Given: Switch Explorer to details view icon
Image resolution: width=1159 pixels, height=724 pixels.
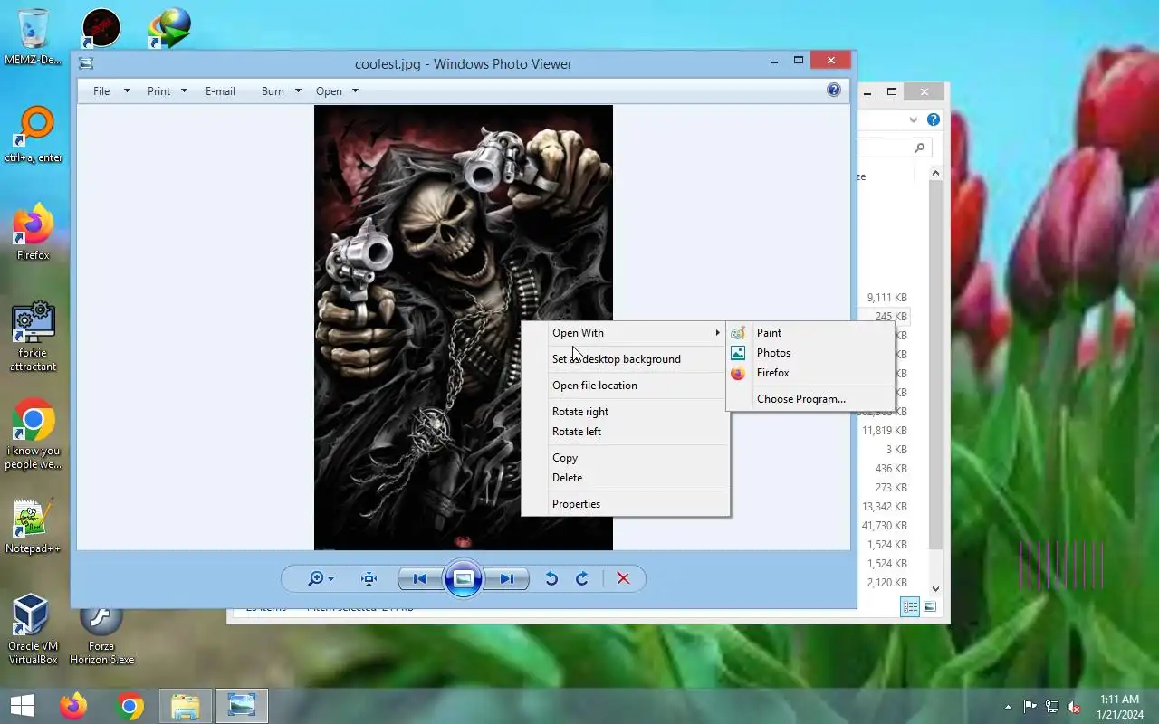Looking at the screenshot, I should [x=910, y=607].
